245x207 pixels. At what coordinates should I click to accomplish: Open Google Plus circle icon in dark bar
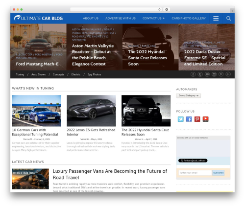coord(228,74)
